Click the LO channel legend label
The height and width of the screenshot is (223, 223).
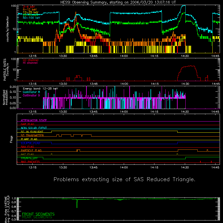pos(31,60)
